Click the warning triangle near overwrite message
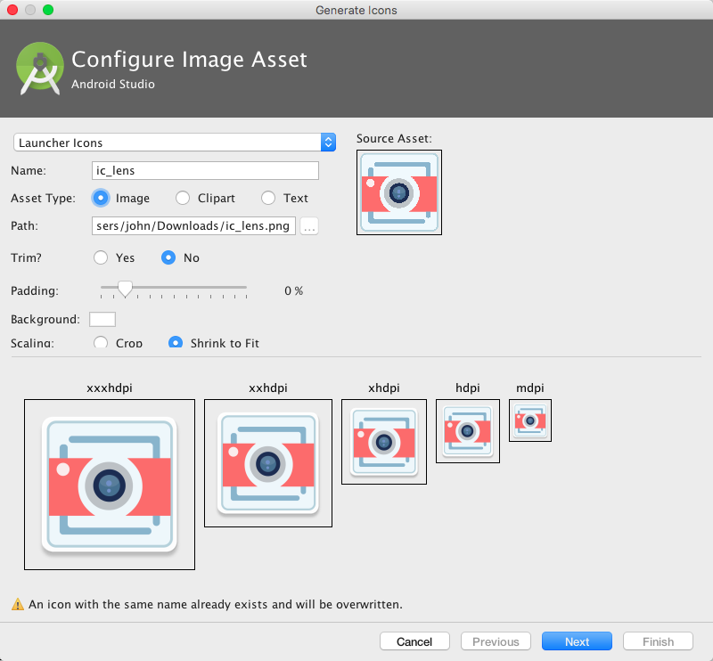Viewport: 713px width, 661px height. 15,604
